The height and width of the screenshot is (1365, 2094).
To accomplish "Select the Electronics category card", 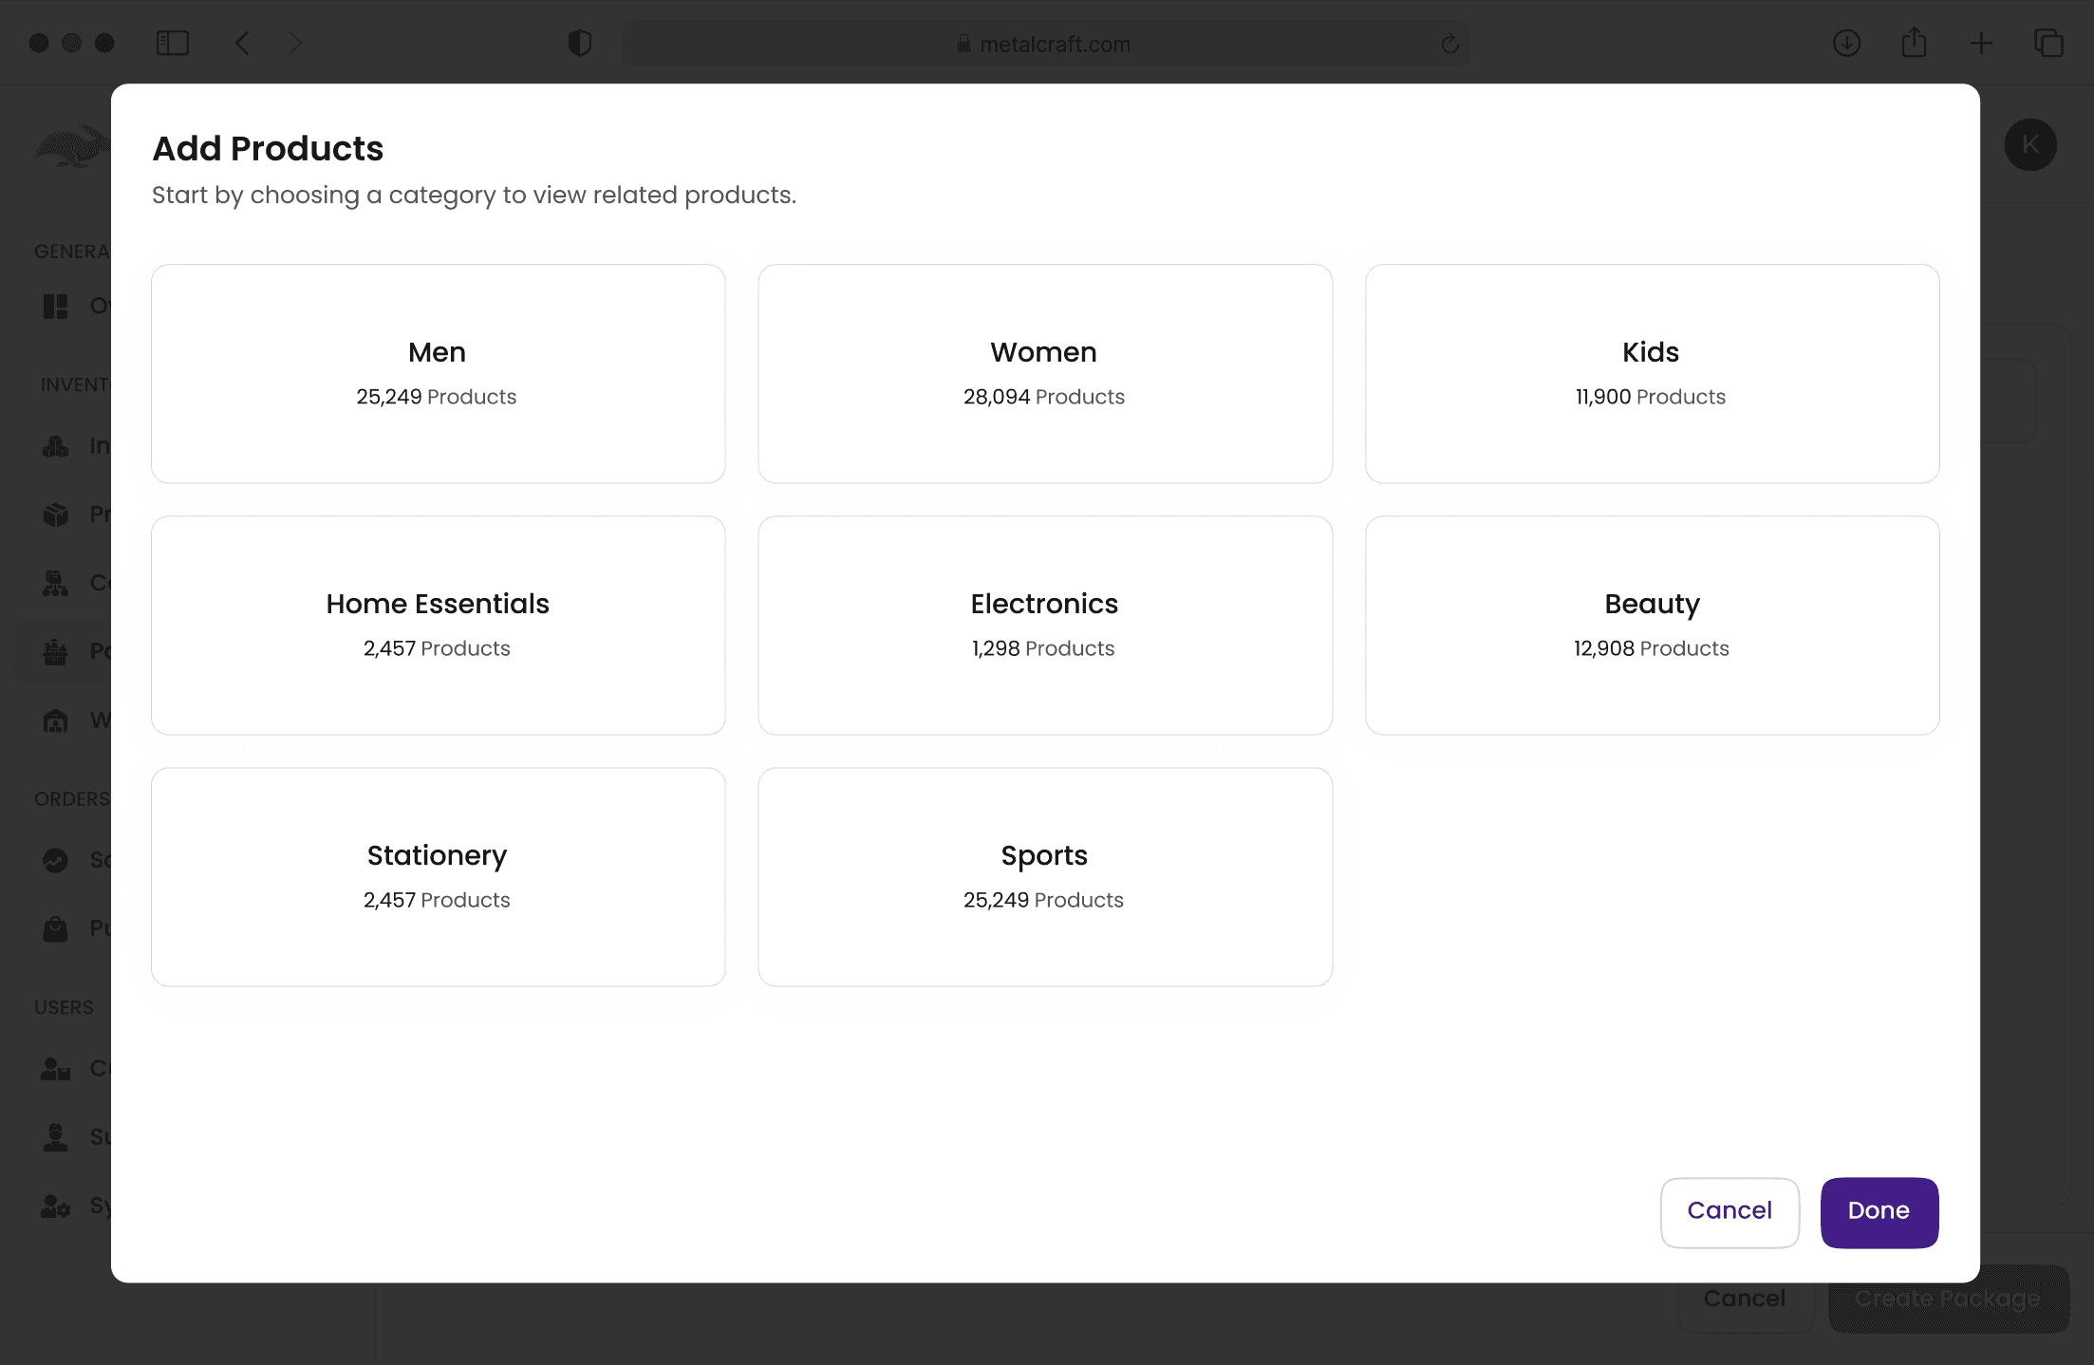I will (x=1044, y=625).
